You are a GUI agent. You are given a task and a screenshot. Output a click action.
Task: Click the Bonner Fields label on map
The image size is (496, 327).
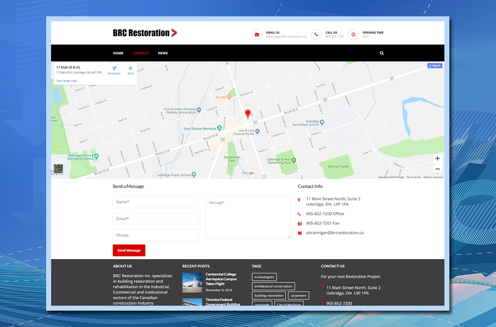coord(338,166)
